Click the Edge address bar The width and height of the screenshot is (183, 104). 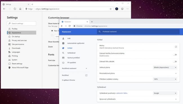coord(68,9)
